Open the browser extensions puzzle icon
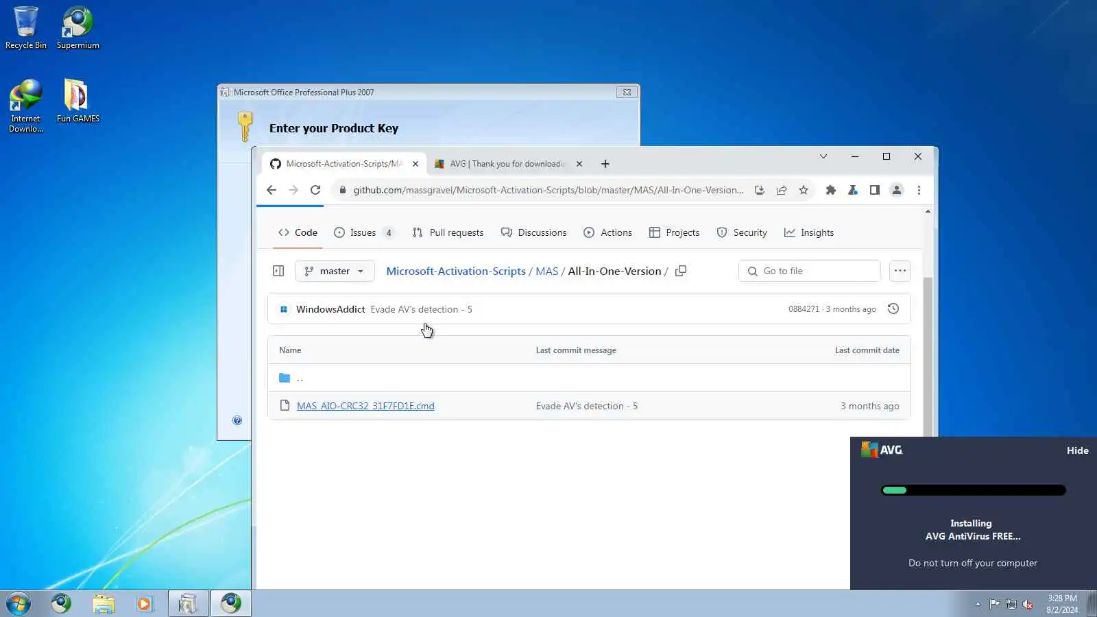This screenshot has height=617, width=1097. [831, 191]
